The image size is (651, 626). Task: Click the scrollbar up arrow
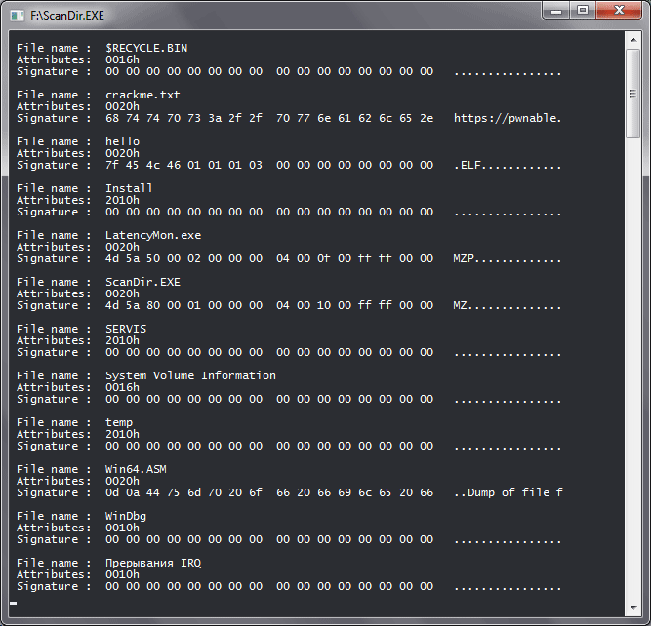click(x=634, y=38)
